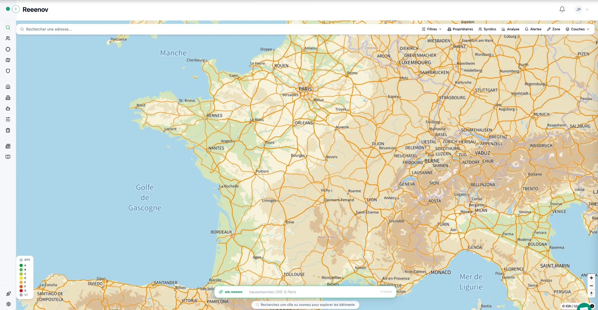Open the Propriétaires panel
This screenshot has width=598, height=310.
(x=460, y=29)
